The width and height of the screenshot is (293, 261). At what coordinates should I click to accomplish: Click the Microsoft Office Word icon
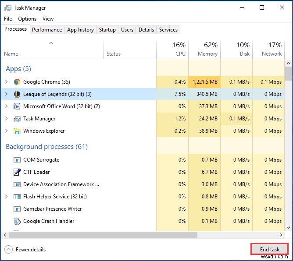tap(17, 106)
